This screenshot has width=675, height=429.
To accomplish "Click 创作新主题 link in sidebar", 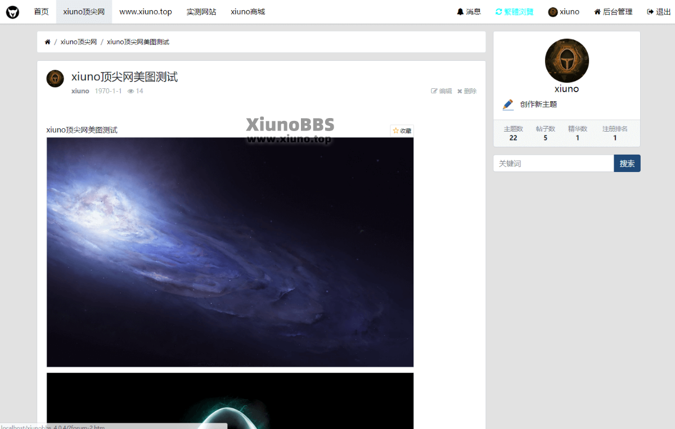I will click(x=538, y=105).
